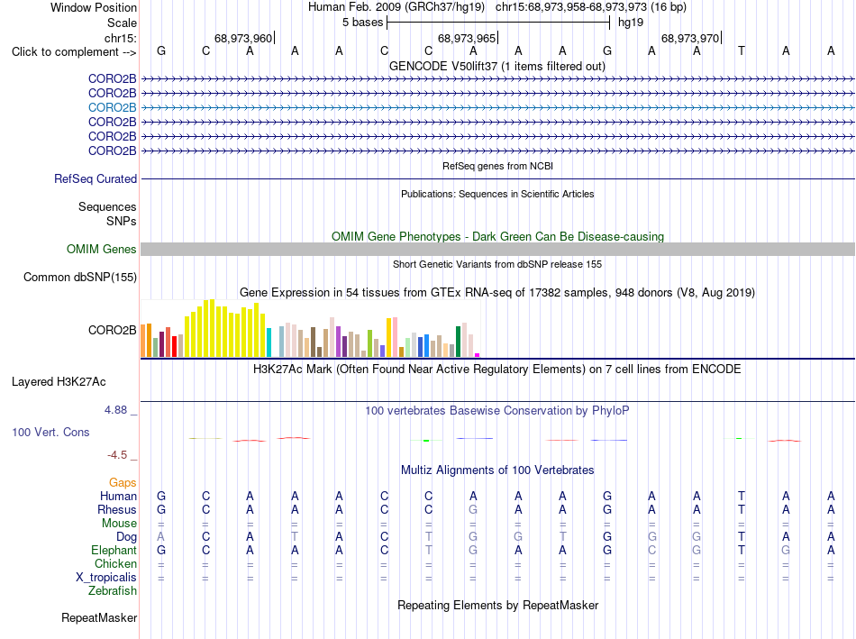
Task: Select the Chicken species row label
Action: tap(115, 563)
